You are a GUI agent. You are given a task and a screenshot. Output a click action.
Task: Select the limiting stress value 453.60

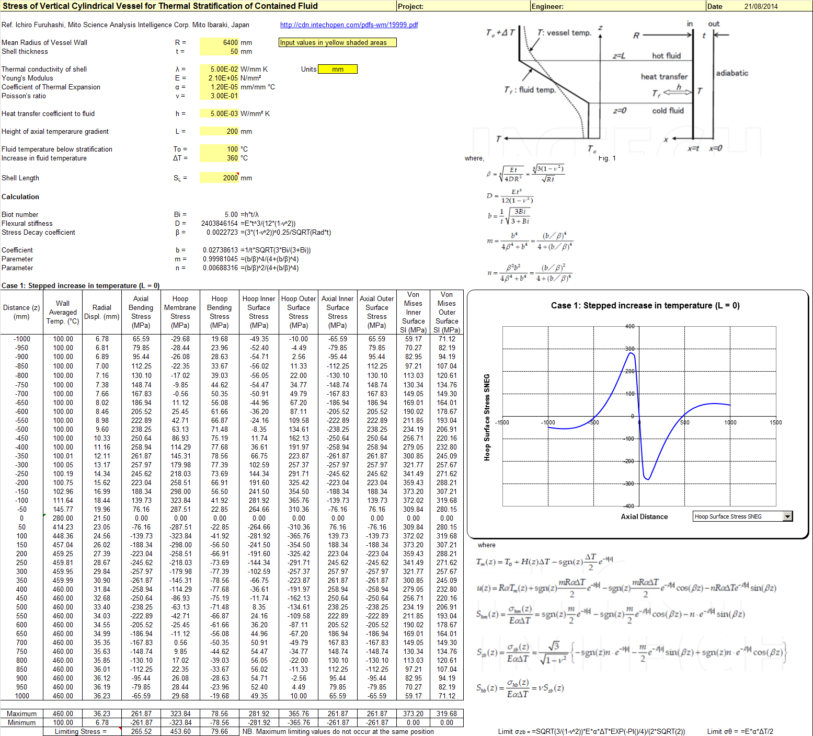coord(180,731)
